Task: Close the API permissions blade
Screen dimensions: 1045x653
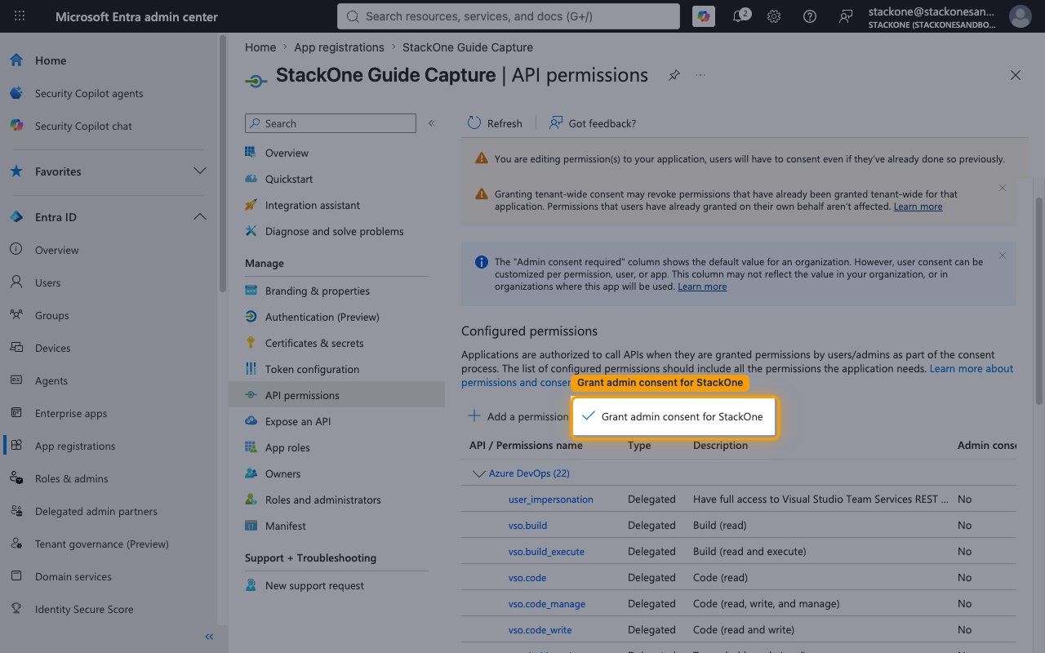Action: point(1016,75)
